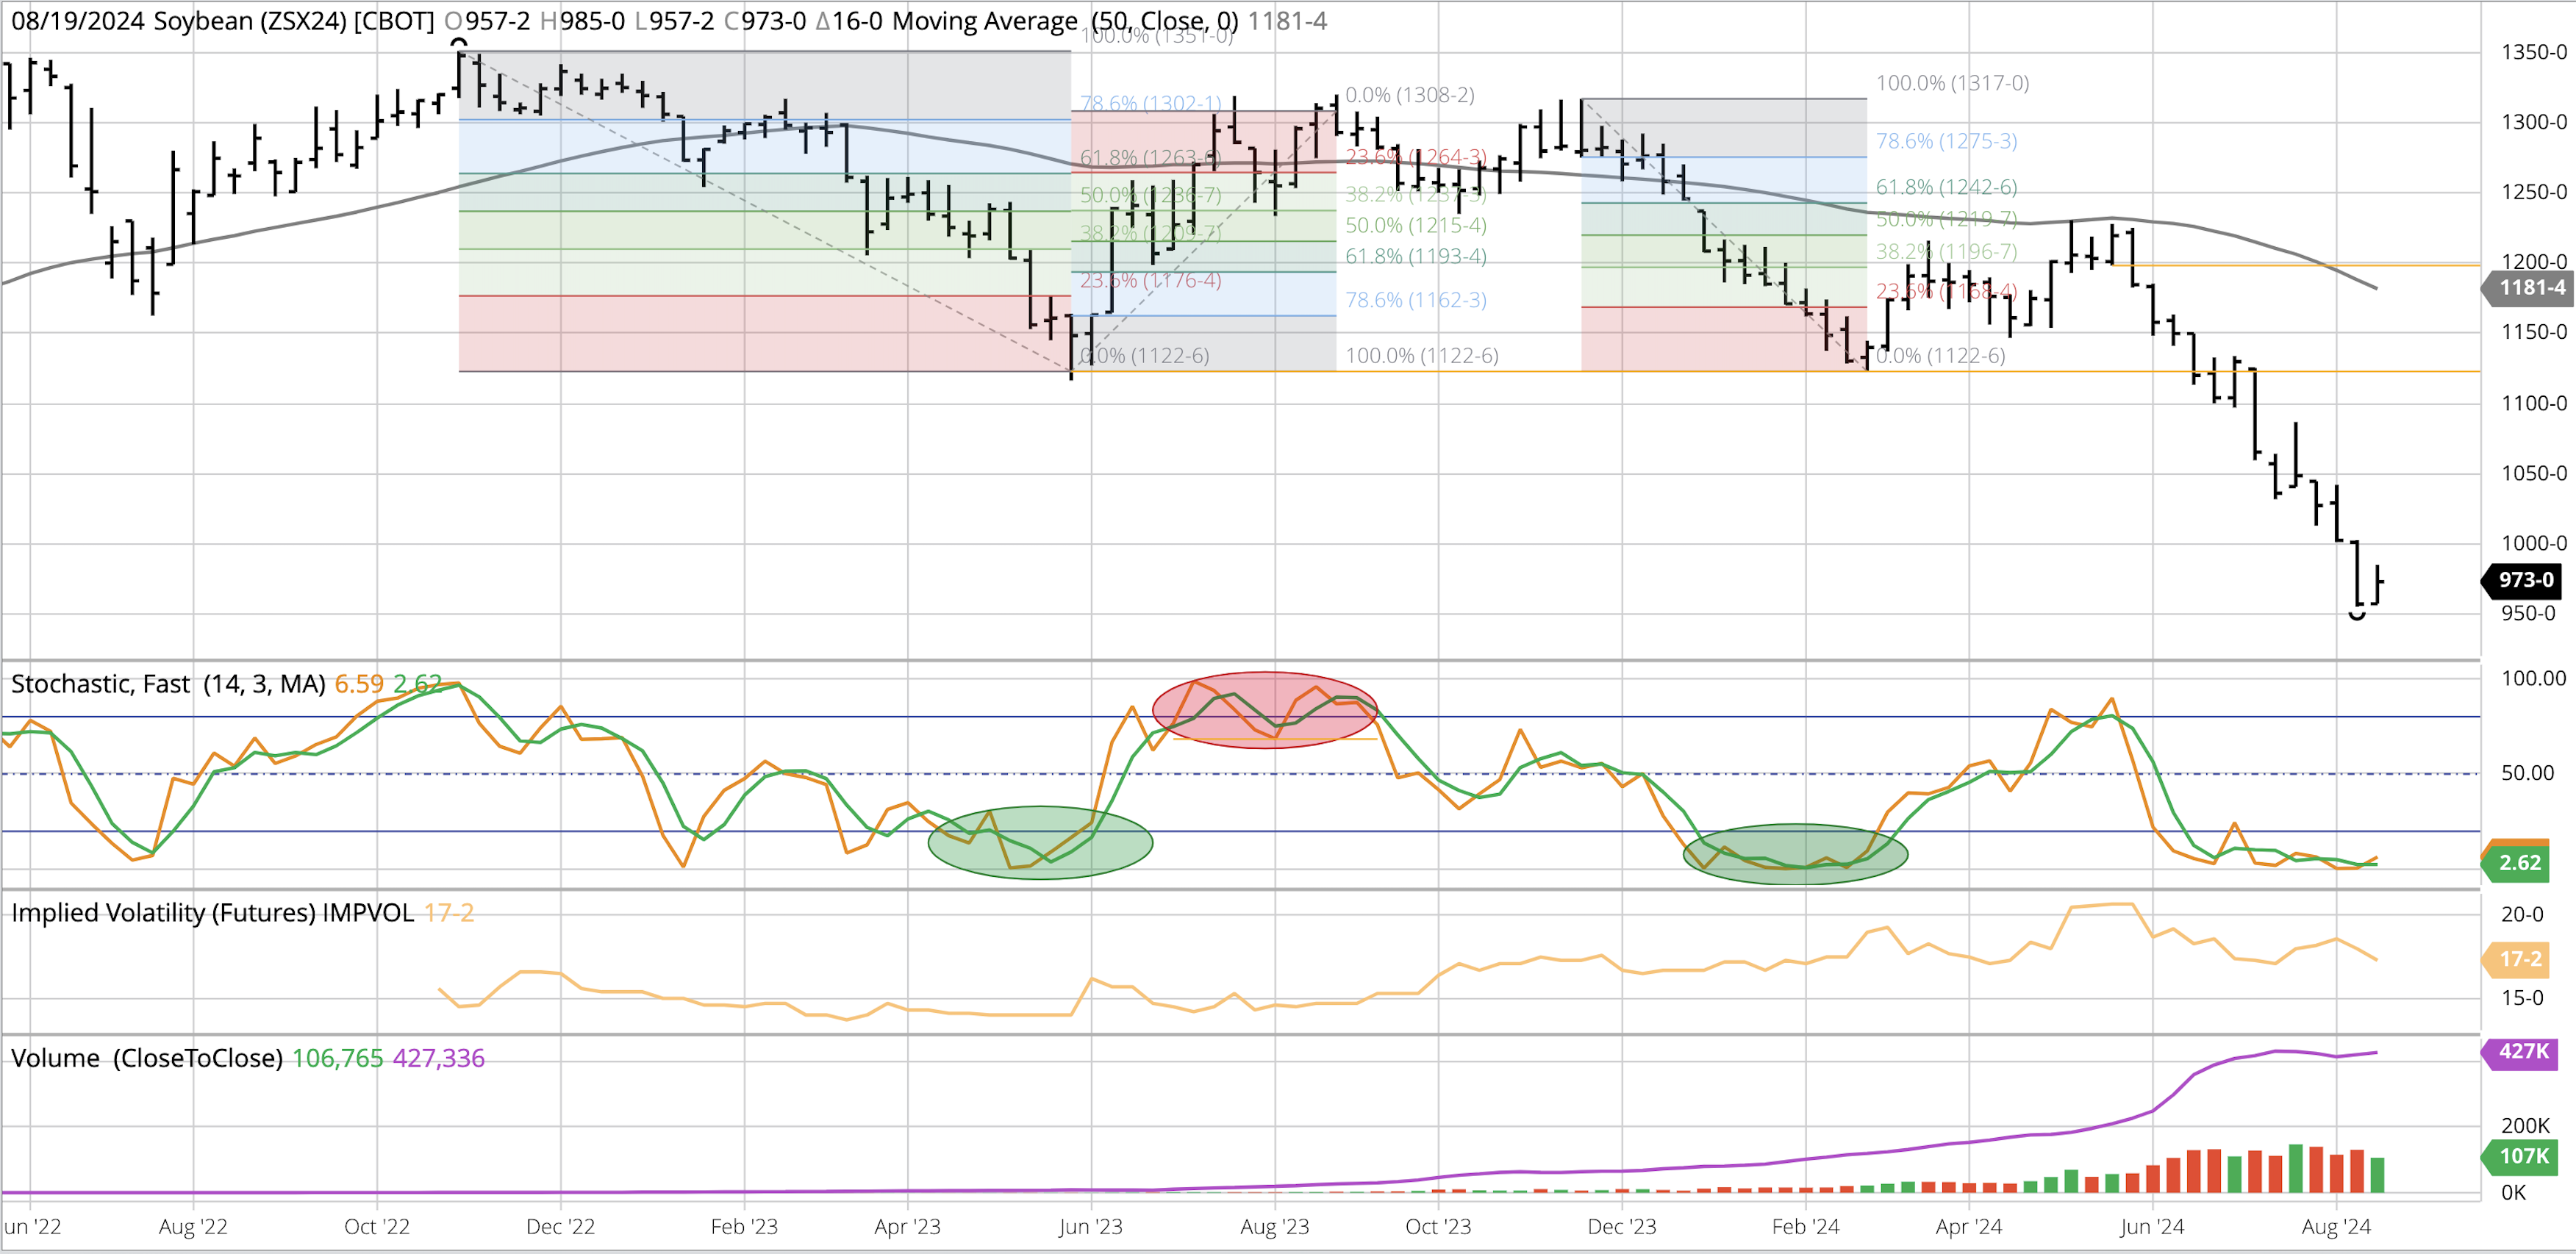Click the Moving Average (50, Close, 0) label
Image resolution: width=2576 pixels, height=1254 pixels.
(x=1065, y=21)
